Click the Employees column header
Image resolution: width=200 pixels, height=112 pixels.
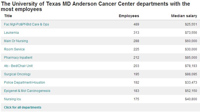pos(129,16)
